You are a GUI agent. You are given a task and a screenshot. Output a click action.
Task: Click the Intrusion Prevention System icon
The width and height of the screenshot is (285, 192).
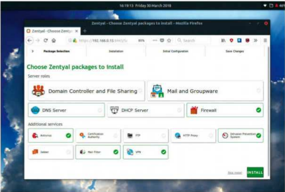coord(225,135)
